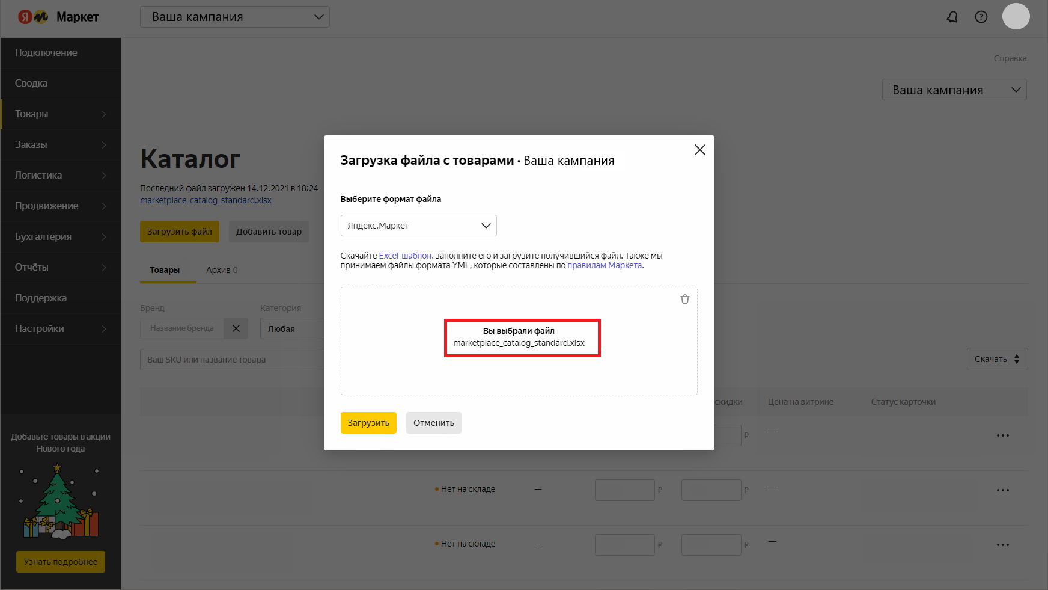This screenshot has height=590, width=1048.
Task: Open the Скачать download dropdown
Action: click(996, 359)
